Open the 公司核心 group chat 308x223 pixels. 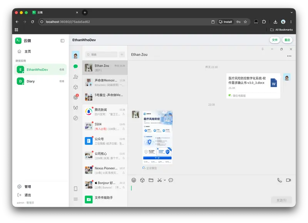tap(105, 156)
